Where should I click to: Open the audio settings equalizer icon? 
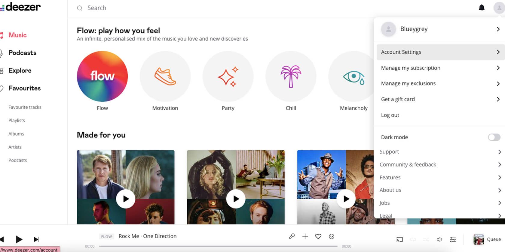point(453,239)
